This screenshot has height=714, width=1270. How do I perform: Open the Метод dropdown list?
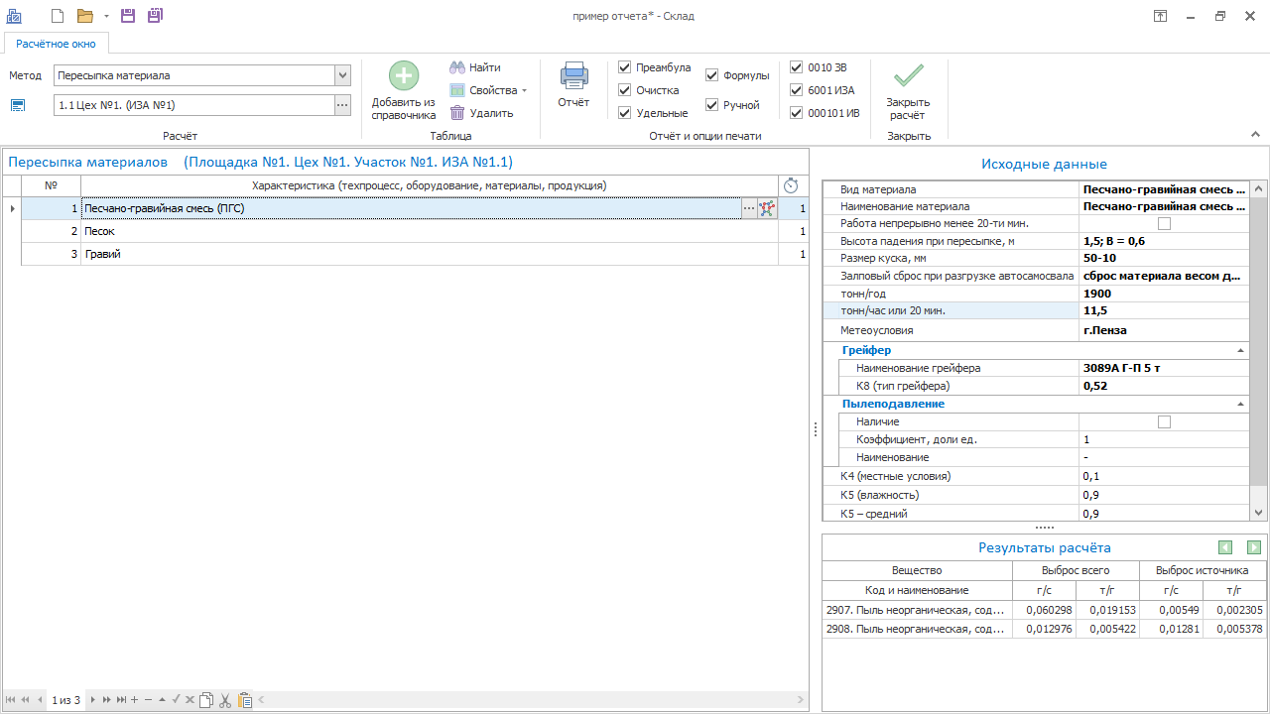tap(342, 75)
